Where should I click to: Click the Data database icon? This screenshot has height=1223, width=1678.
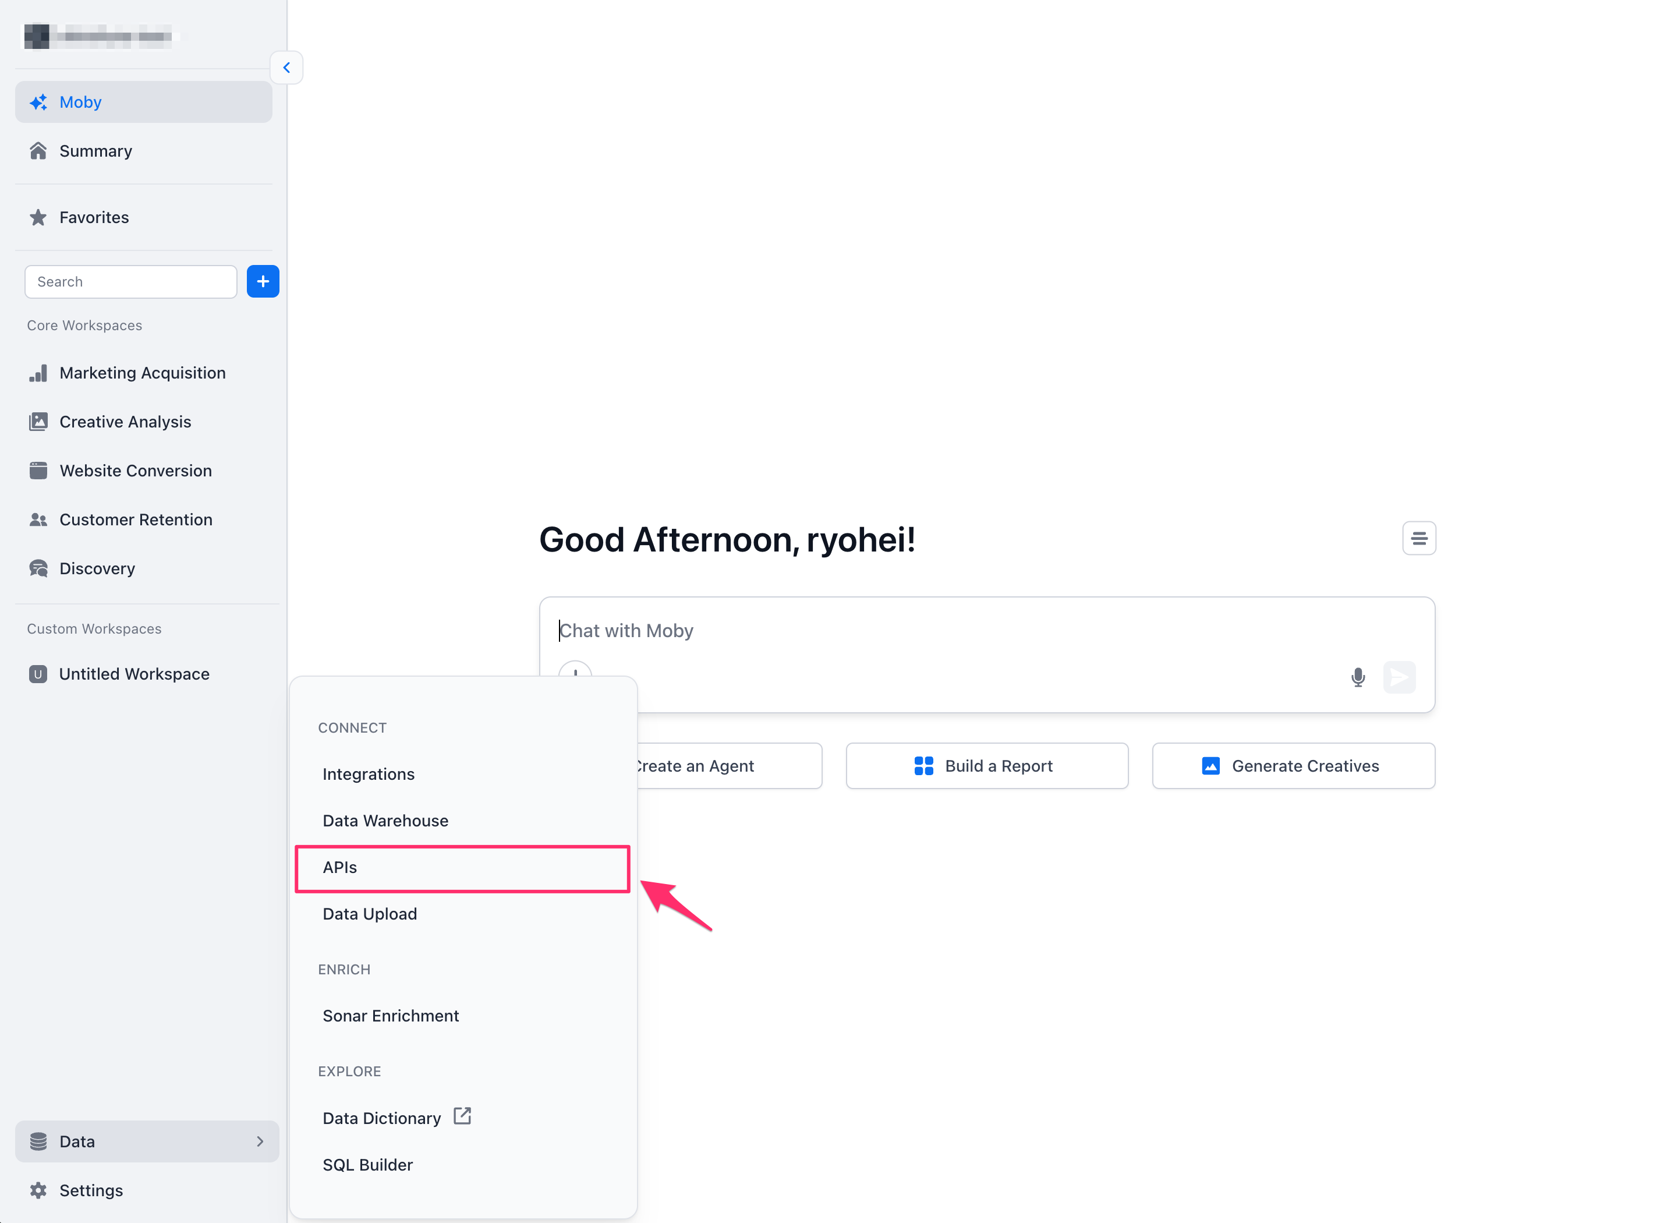(x=38, y=1141)
